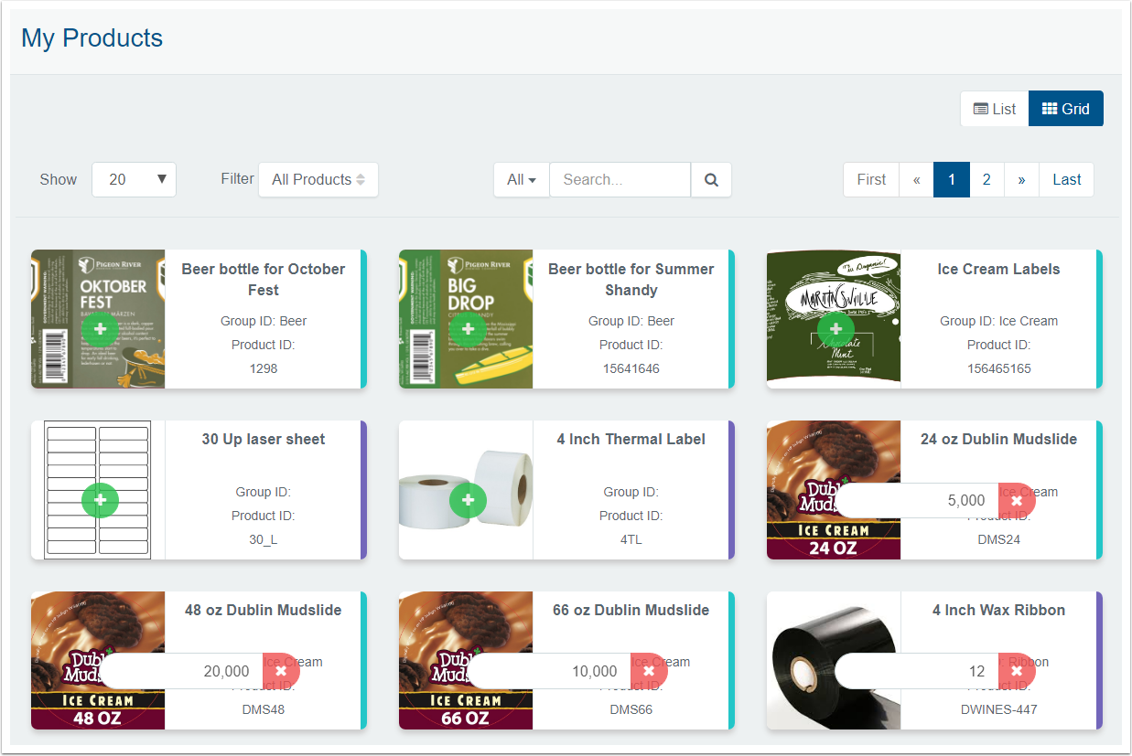The width and height of the screenshot is (1132, 756).
Task: Jump to the Last page
Action: click(x=1066, y=180)
